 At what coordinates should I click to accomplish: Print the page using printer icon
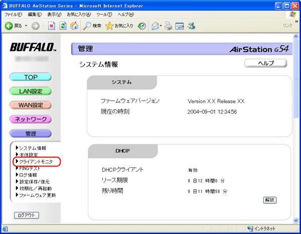(169, 26)
